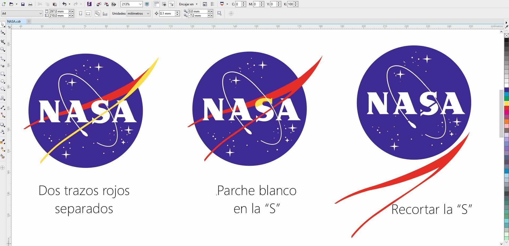Click the Open file folder icon

coord(11,4)
